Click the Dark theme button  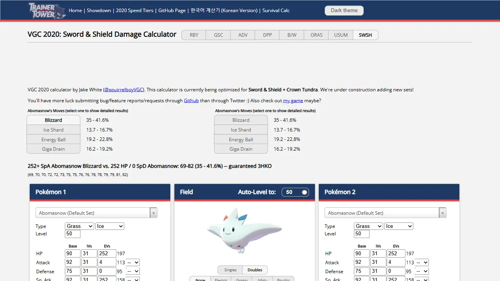[x=344, y=11]
